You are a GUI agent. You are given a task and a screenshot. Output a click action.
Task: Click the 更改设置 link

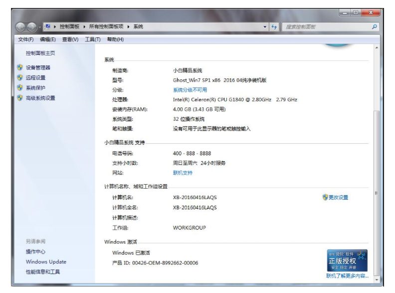pos(338,197)
